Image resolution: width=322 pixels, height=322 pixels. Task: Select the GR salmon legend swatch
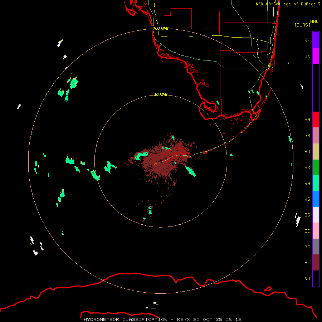pos(316,136)
